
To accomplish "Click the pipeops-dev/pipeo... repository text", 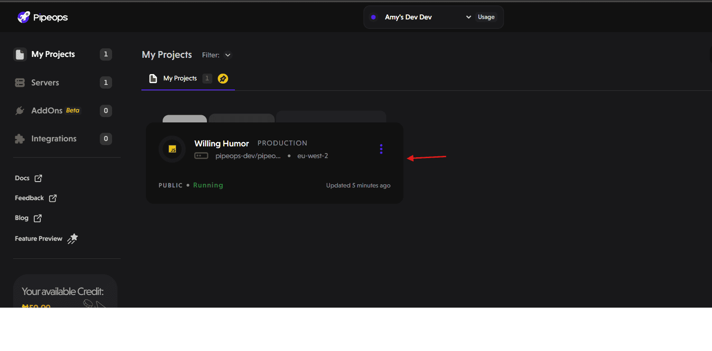I will [x=248, y=156].
